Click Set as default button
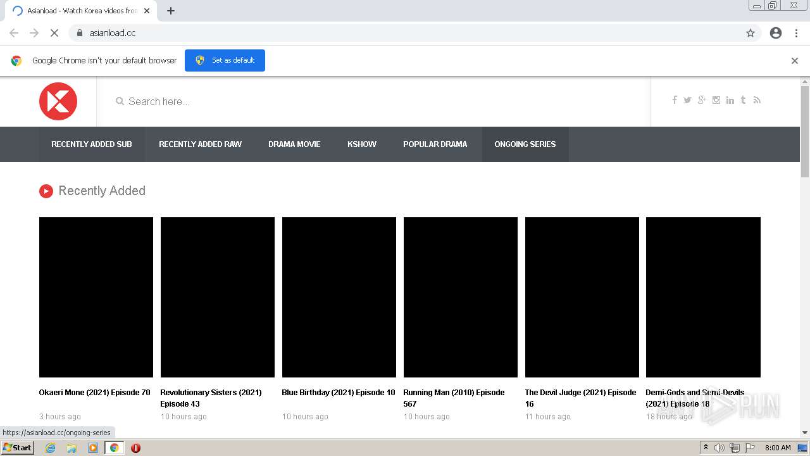Image resolution: width=810 pixels, height=456 pixels. pyautogui.click(x=225, y=61)
